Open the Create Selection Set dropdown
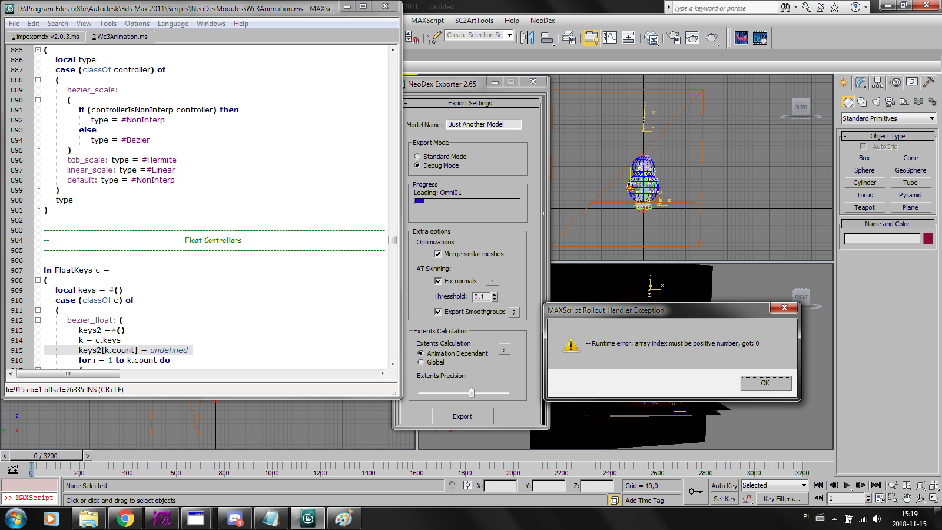 480,35
